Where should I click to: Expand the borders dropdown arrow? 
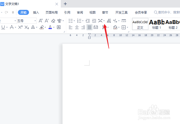[x=127, y=27]
